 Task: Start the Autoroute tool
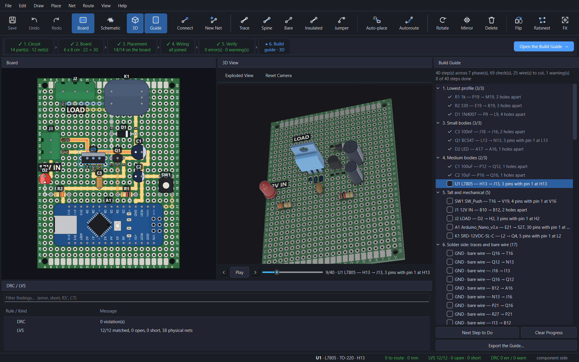(409, 23)
